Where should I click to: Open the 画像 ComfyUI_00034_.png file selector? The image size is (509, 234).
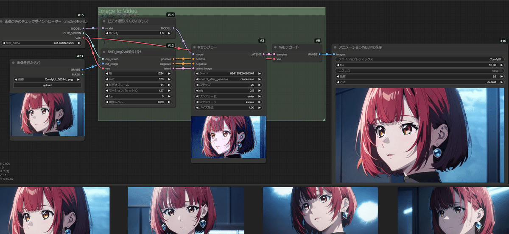(x=47, y=79)
